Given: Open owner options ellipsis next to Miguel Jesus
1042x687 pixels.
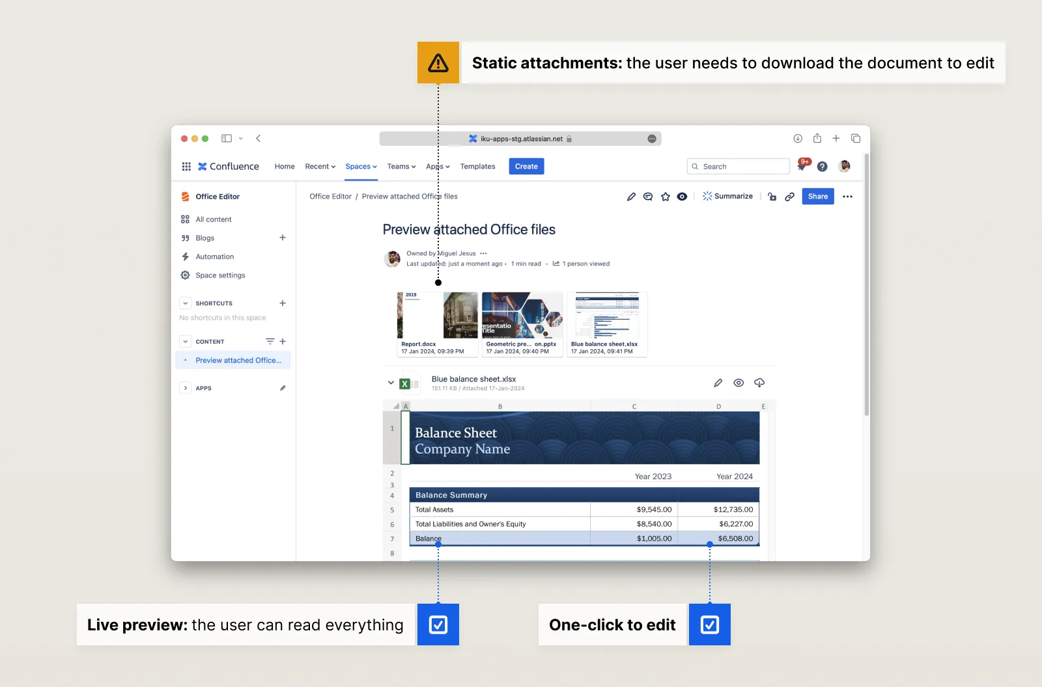Looking at the screenshot, I should [x=483, y=253].
